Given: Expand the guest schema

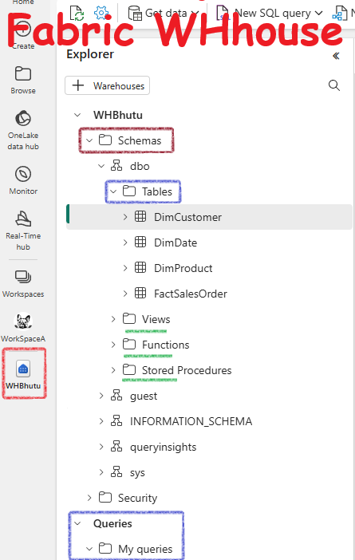Looking at the screenshot, I should 101,396.
